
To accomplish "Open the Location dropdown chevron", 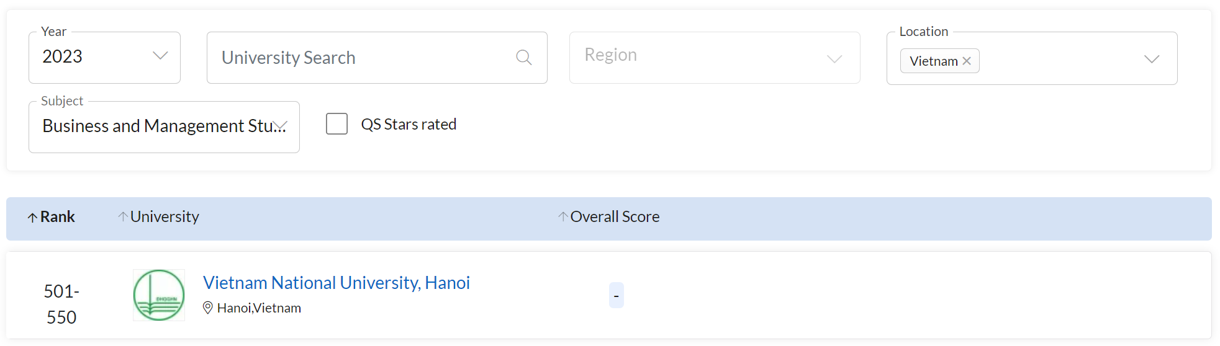I will [1152, 59].
